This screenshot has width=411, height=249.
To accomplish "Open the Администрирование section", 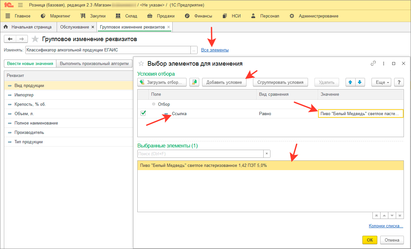I will click(x=314, y=16).
